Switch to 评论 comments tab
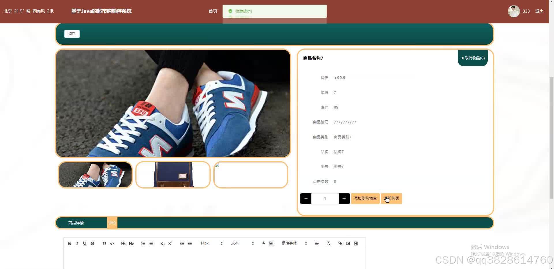 coord(112,223)
